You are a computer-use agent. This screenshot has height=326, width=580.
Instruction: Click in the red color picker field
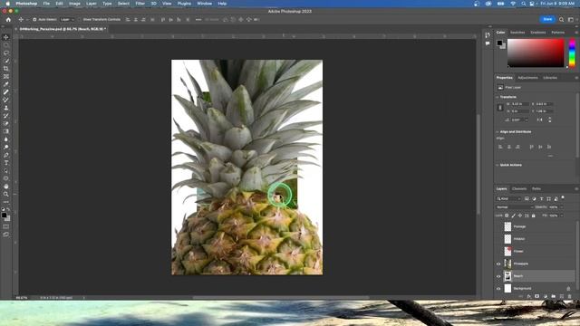536,53
